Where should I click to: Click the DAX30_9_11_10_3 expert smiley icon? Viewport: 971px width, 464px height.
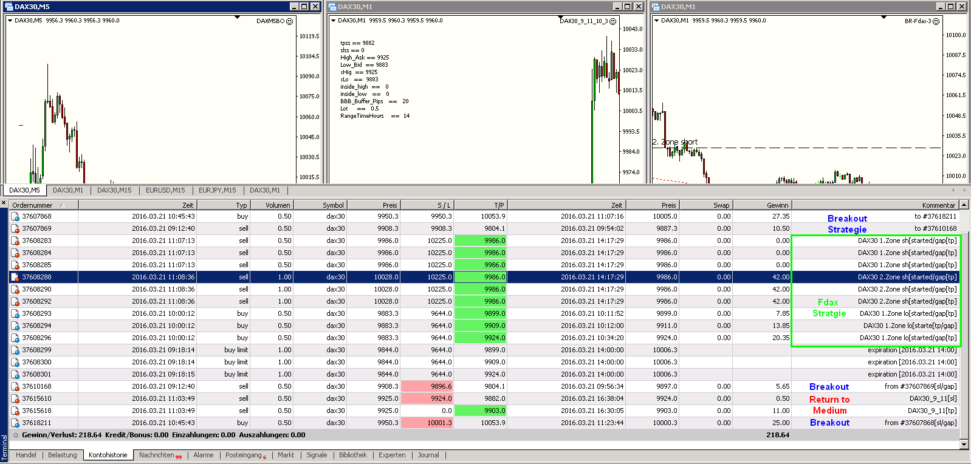tap(612, 21)
